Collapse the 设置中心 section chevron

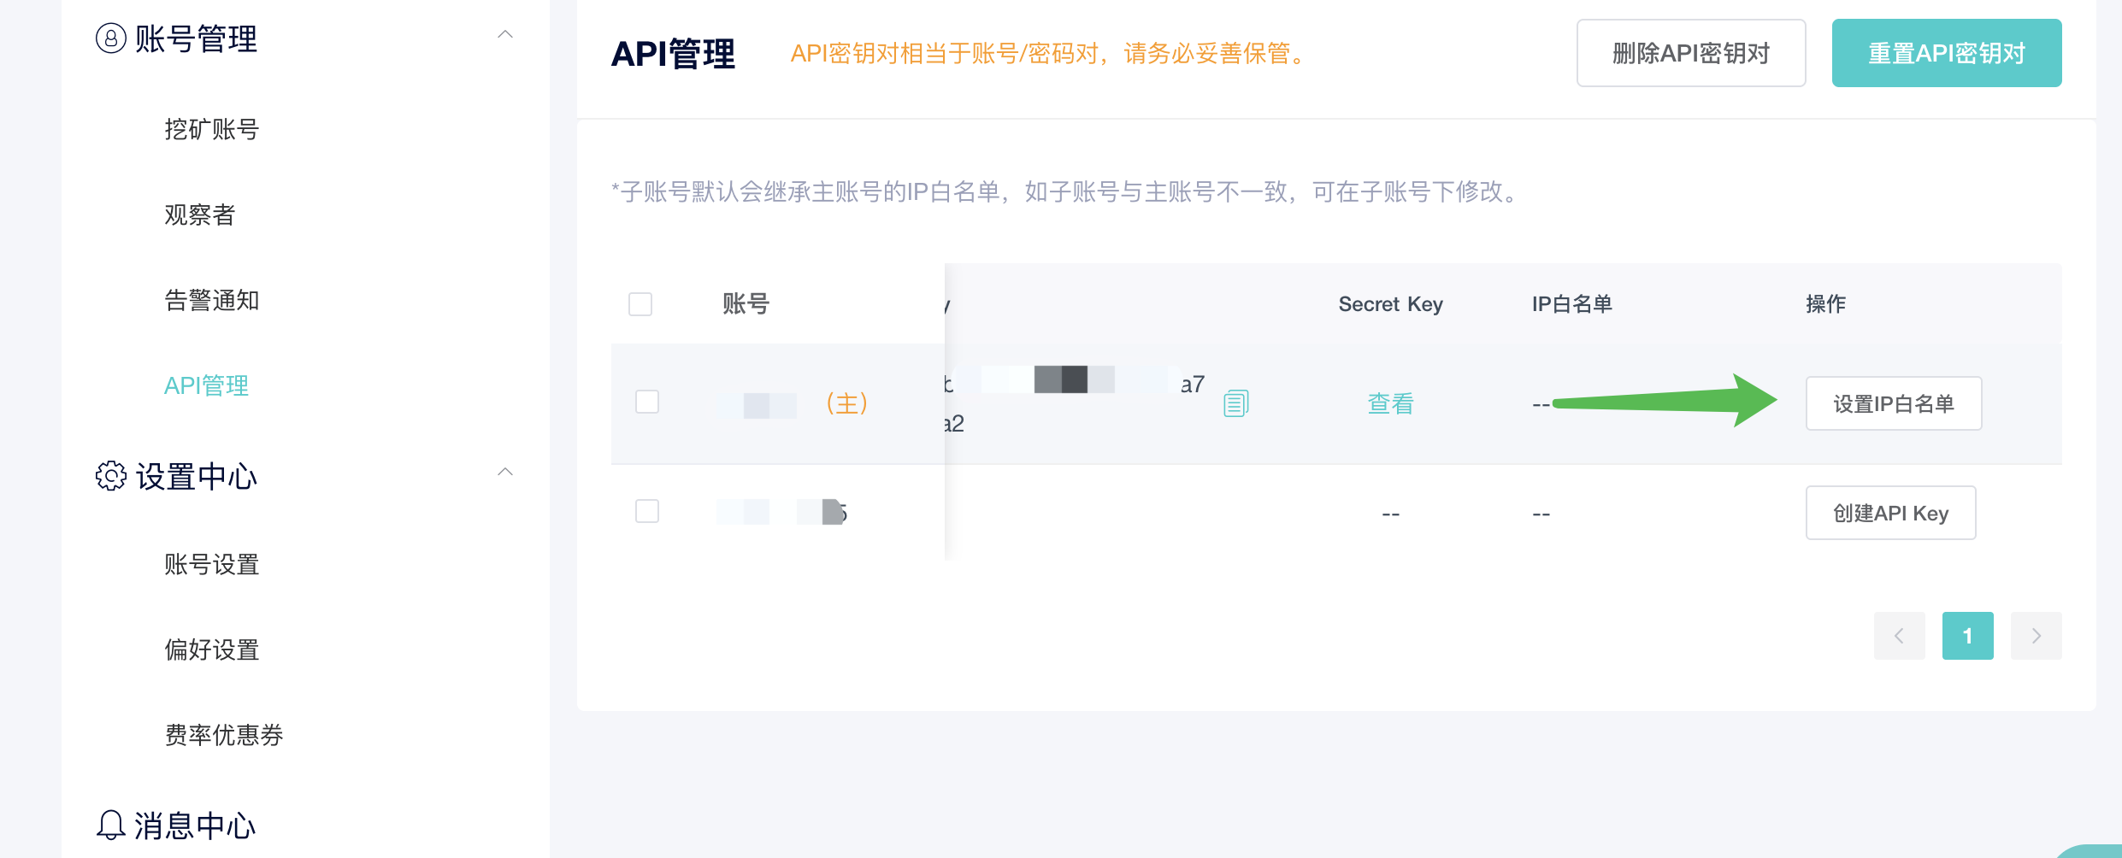point(505,472)
